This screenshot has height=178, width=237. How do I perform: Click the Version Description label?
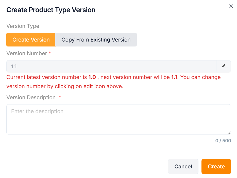31,97
